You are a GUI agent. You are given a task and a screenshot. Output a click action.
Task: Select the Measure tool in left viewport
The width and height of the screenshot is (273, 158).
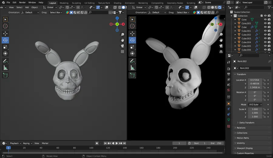pyautogui.click(x=5, y=68)
